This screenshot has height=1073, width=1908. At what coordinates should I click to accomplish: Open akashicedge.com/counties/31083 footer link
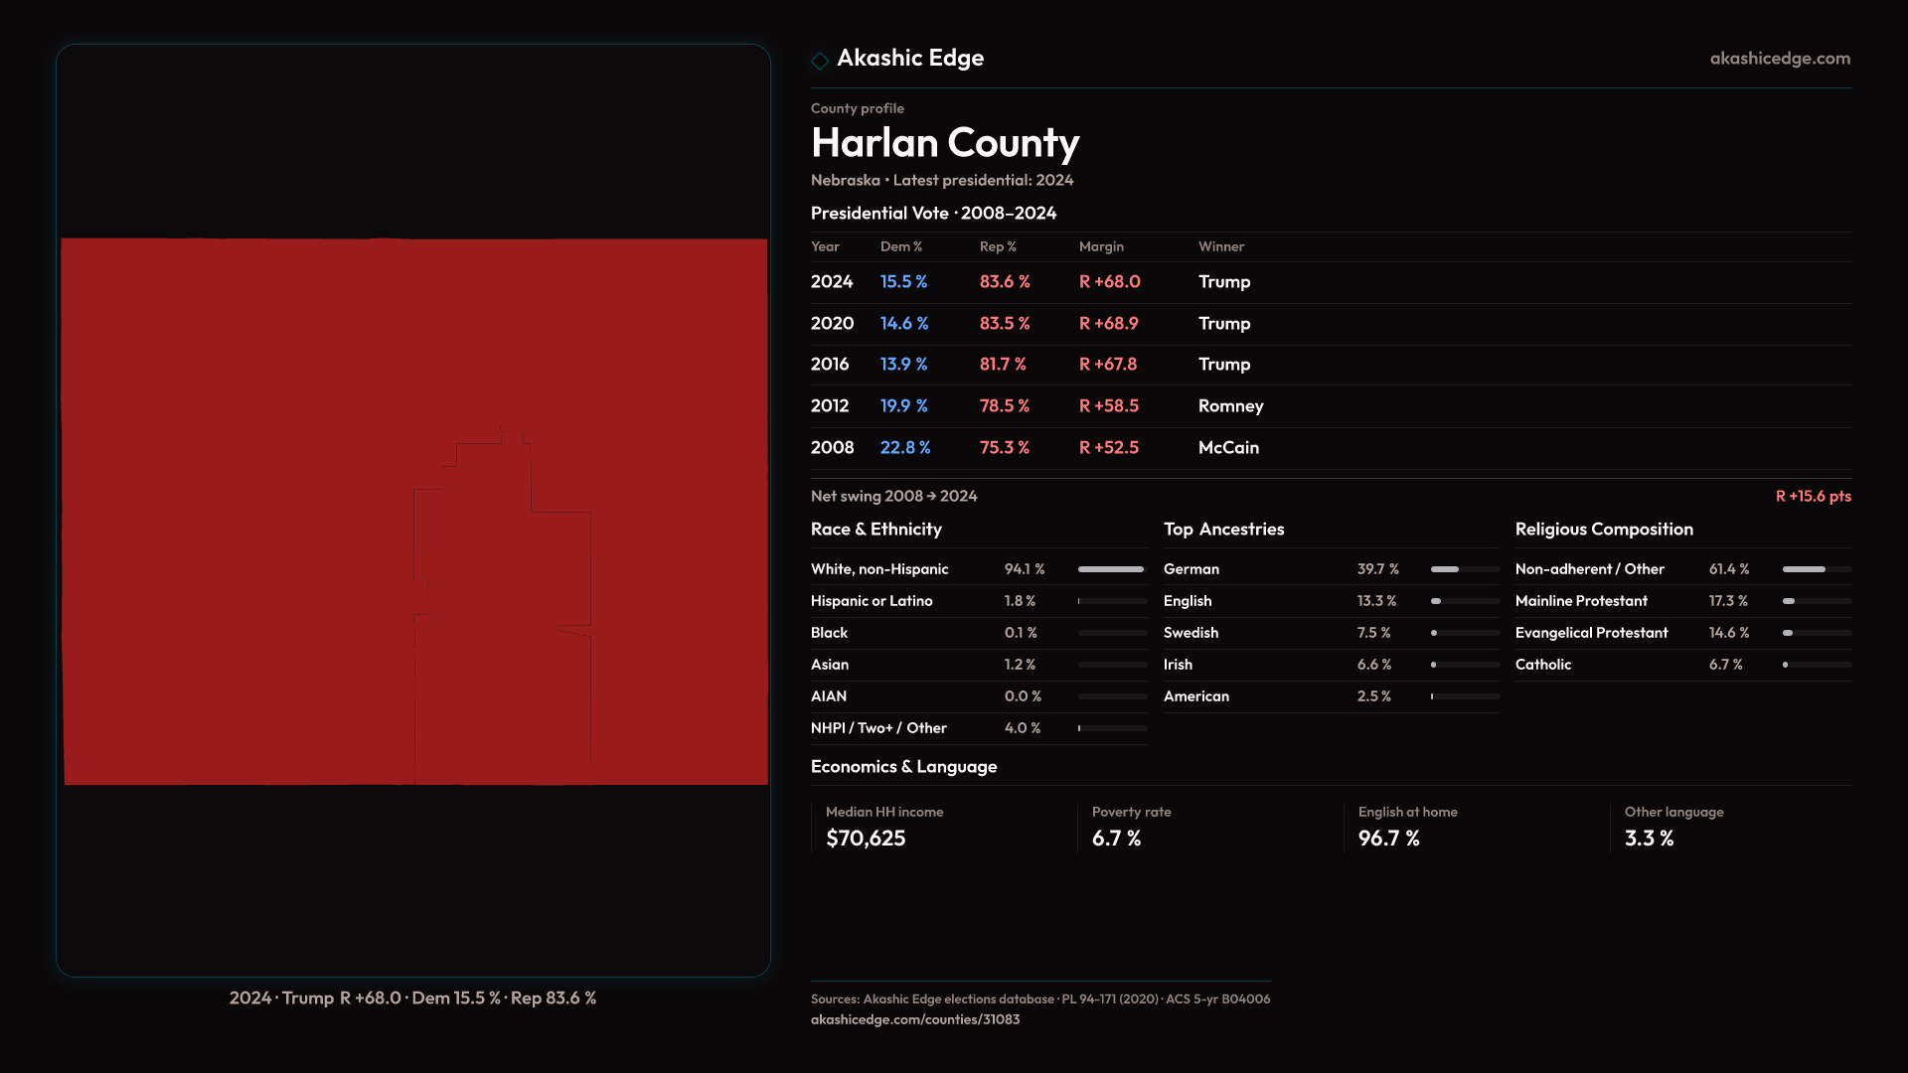(x=914, y=1019)
